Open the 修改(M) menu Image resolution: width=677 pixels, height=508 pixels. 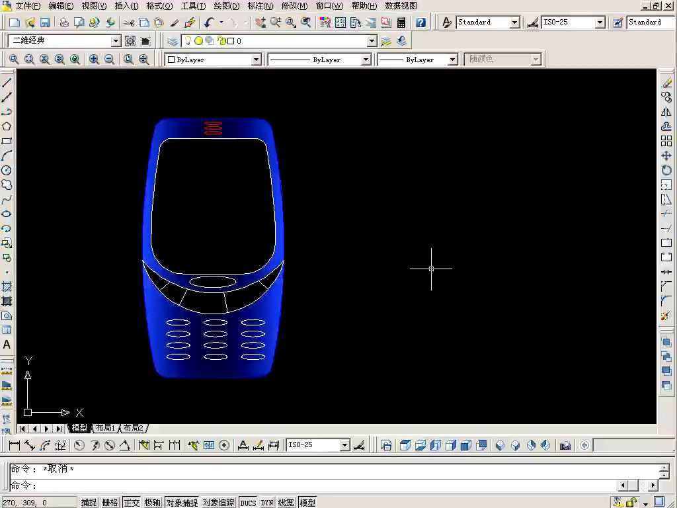[294, 6]
